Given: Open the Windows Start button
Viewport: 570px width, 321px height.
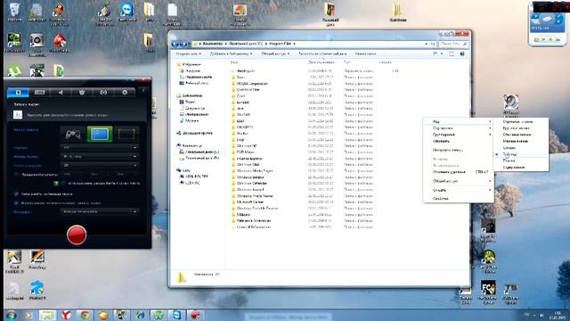Looking at the screenshot, I should pyautogui.click(x=12, y=315).
